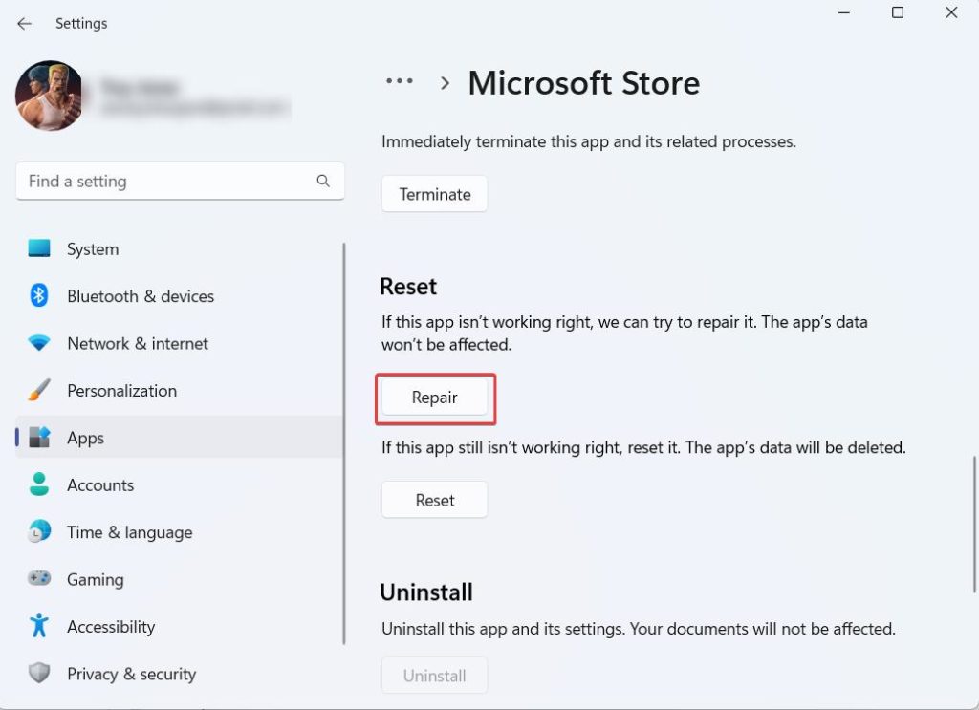Click the user profile avatar picture

(x=49, y=97)
